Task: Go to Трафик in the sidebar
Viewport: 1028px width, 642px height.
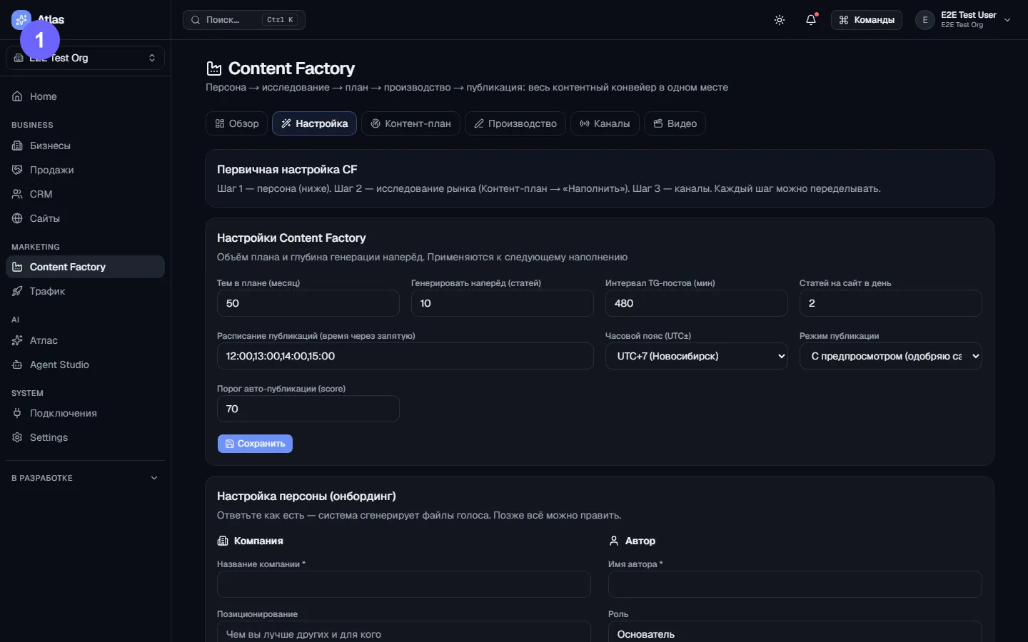Action: [x=85, y=291]
